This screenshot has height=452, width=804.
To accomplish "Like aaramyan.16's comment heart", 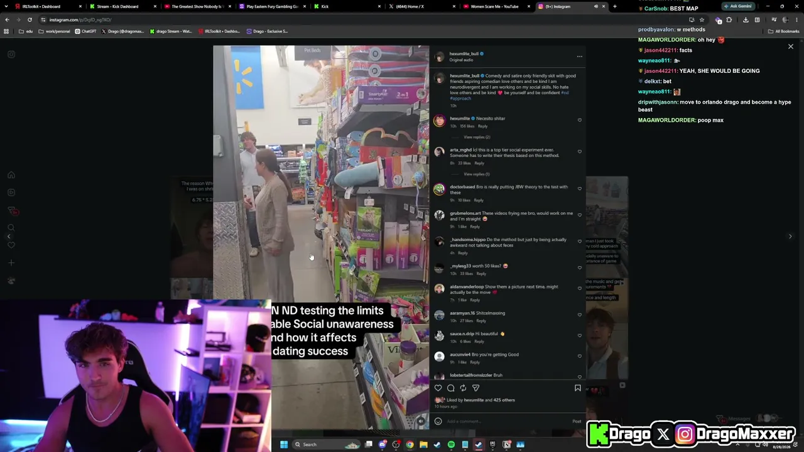I will point(579,315).
